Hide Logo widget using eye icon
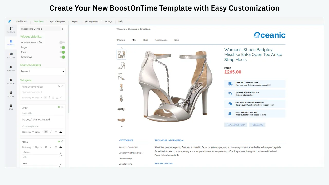329x185 pixels. click(x=59, y=107)
